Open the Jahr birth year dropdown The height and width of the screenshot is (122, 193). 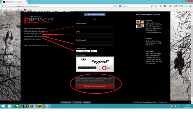79,51
